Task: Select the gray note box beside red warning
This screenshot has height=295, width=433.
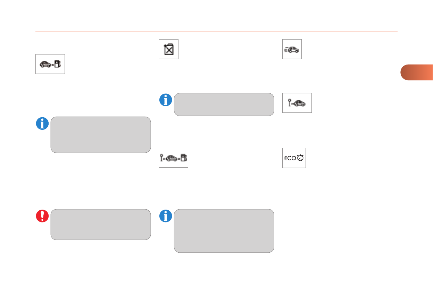Action: [101, 225]
